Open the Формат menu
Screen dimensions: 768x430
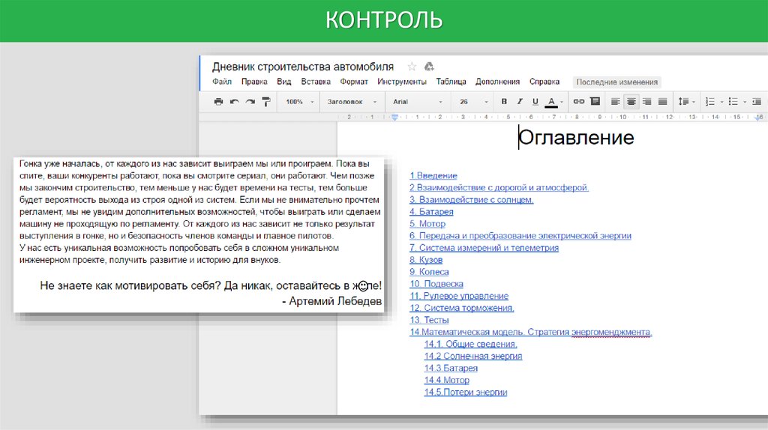[x=354, y=82]
